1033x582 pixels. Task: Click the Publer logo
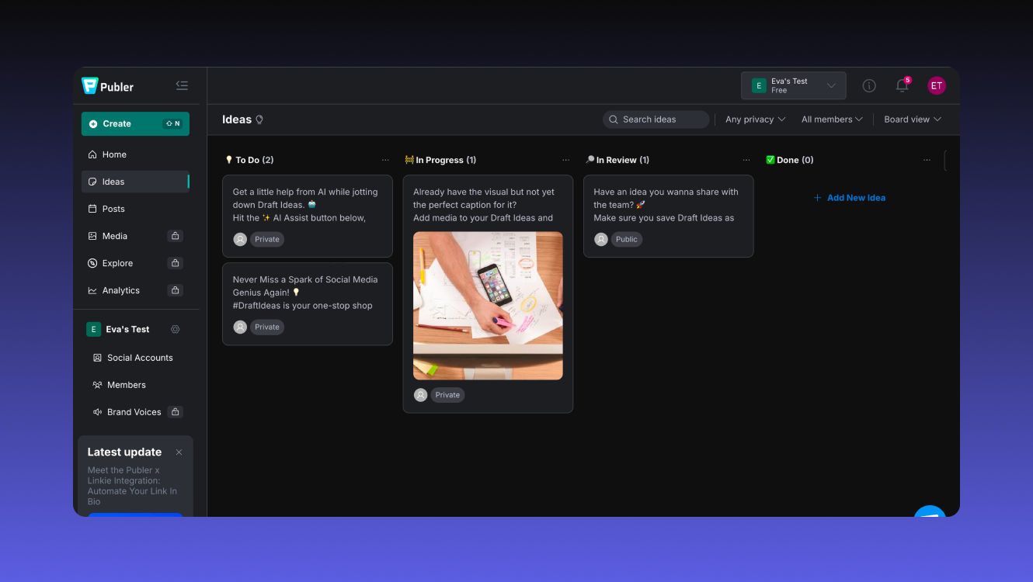pos(108,86)
